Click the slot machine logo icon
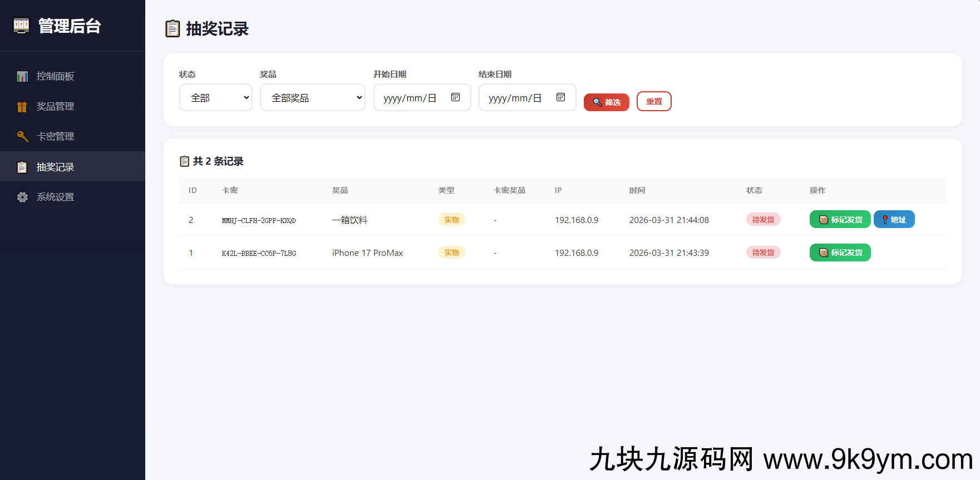Image resolution: width=980 pixels, height=480 pixels. coord(21,26)
